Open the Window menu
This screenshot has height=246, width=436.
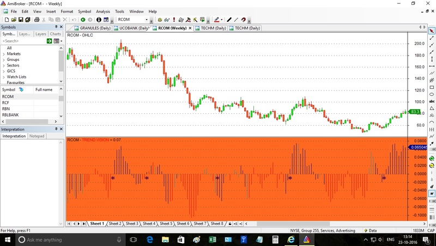point(136,11)
